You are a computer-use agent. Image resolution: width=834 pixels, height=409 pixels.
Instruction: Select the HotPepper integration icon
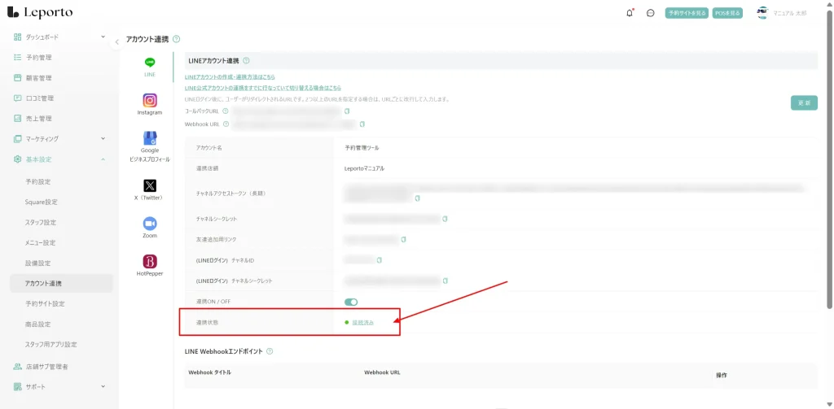point(150,262)
